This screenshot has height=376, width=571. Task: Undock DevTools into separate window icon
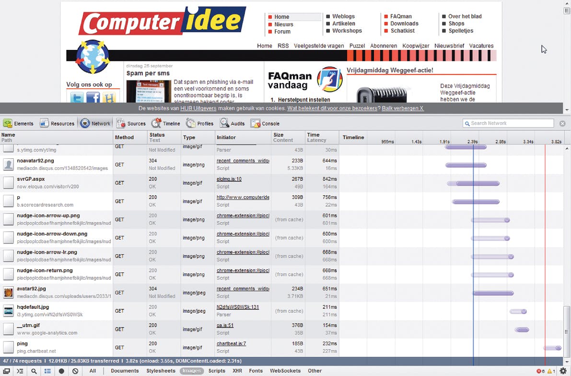[7, 371]
